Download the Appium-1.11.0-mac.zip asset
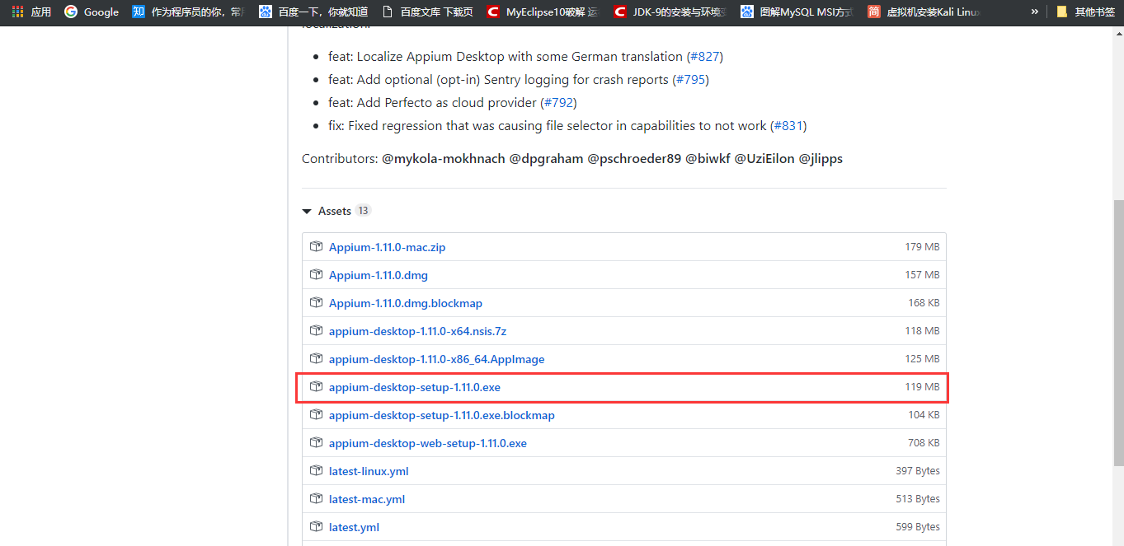Screen dimensions: 1124x546 [387, 246]
